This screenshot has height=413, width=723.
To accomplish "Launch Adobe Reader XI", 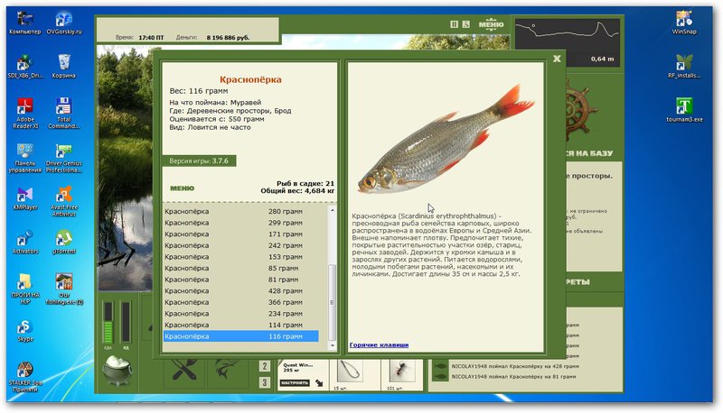I will (x=25, y=114).
